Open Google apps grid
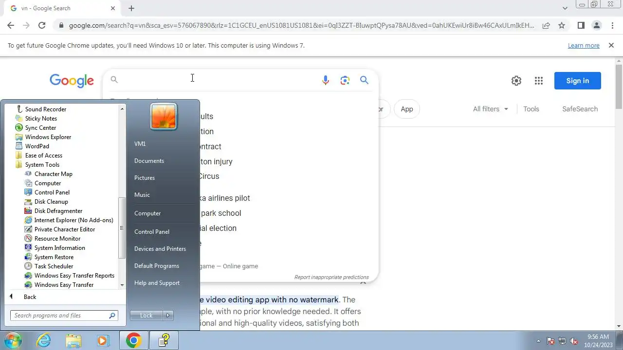Viewport: 623px width, 350px height. pos(539,81)
